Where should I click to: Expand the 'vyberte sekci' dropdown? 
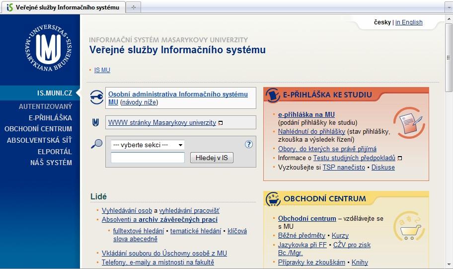point(148,145)
